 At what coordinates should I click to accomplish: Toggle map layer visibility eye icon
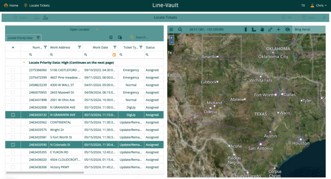pyautogui.click(x=287, y=30)
